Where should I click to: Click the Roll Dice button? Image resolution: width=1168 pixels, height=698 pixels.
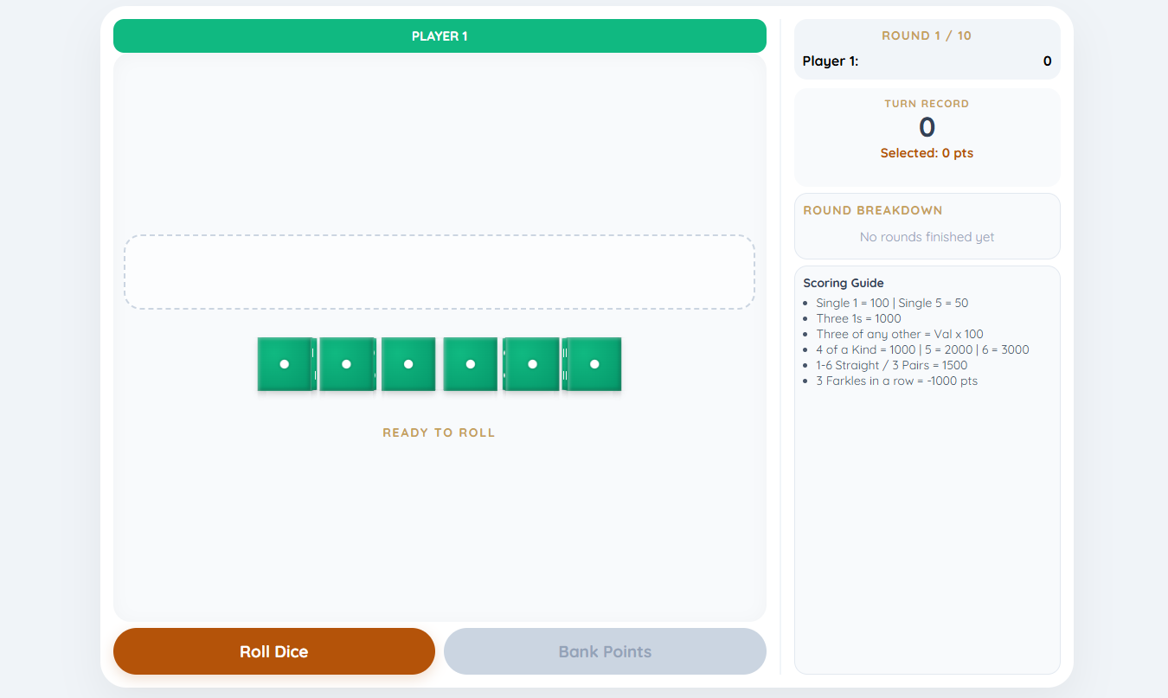point(274,651)
